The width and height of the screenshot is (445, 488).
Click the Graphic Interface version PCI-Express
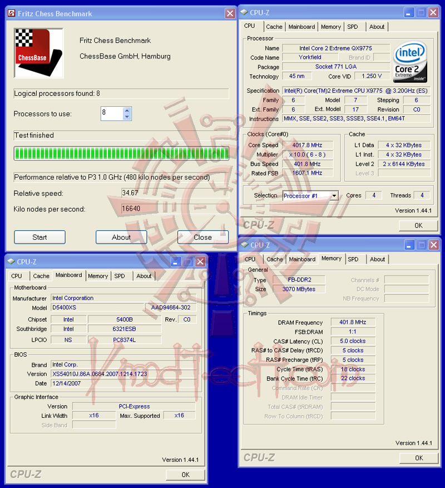tap(134, 406)
